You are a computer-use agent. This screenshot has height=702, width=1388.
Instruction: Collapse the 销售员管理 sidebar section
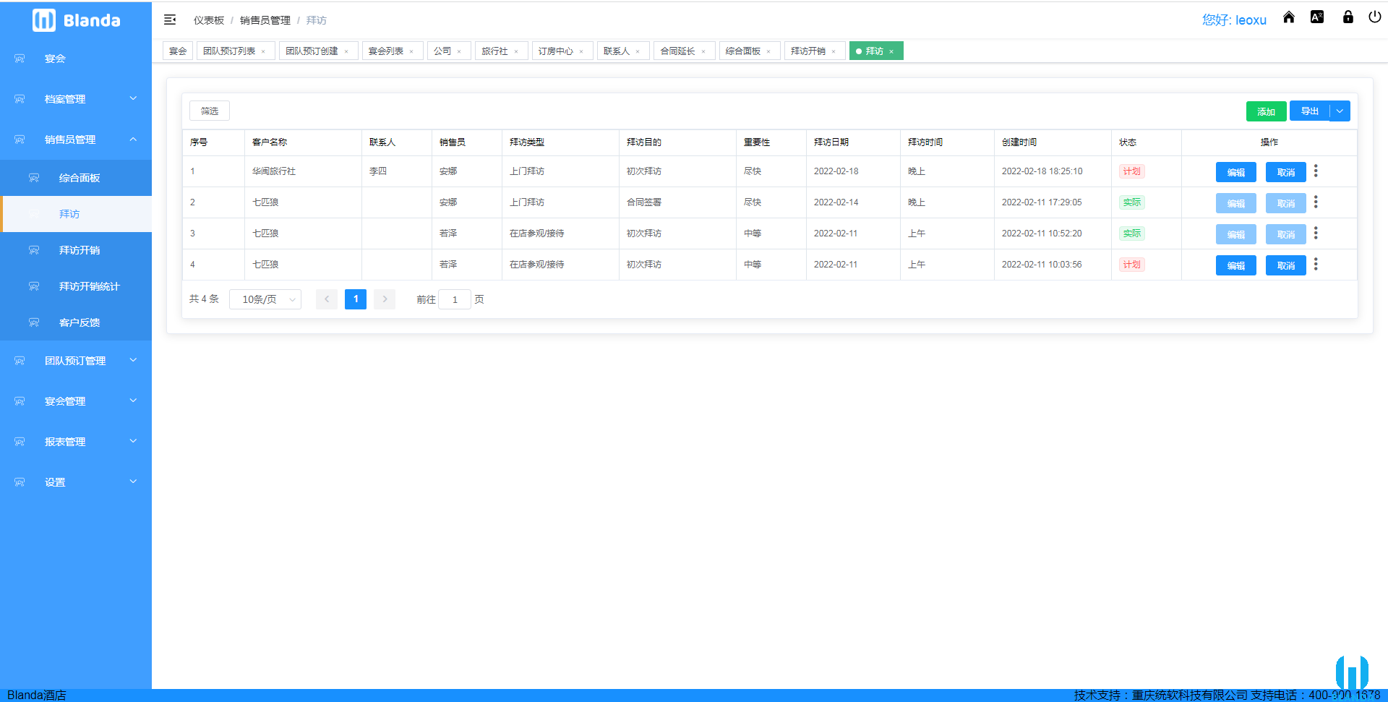[x=76, y=140]
